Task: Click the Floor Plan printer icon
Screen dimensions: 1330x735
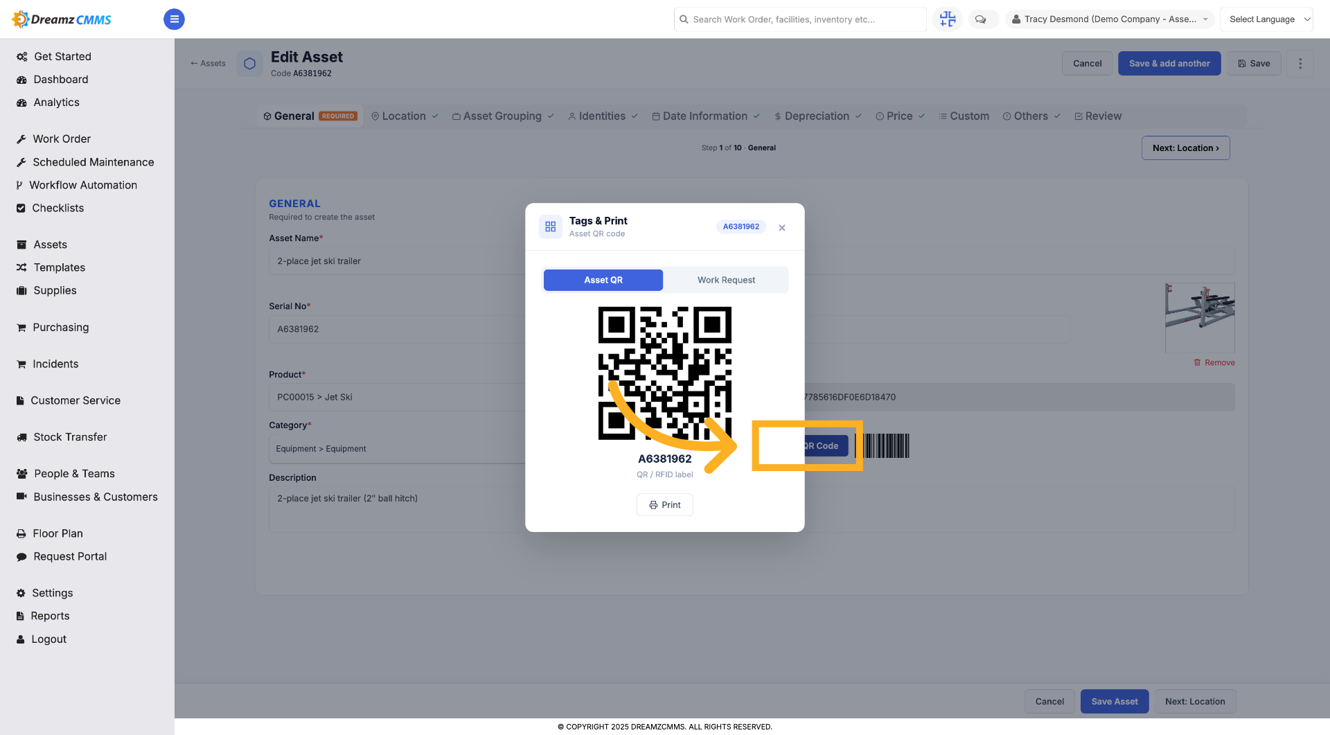Action: point(21,534)
